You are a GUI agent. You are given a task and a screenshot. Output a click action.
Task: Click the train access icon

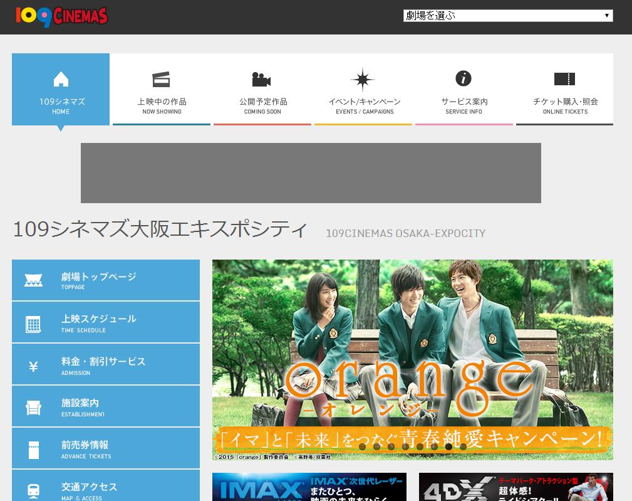[33, 491]
